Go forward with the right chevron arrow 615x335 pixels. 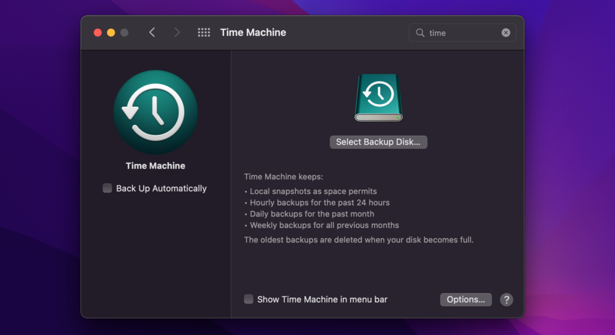pos(177,32)
